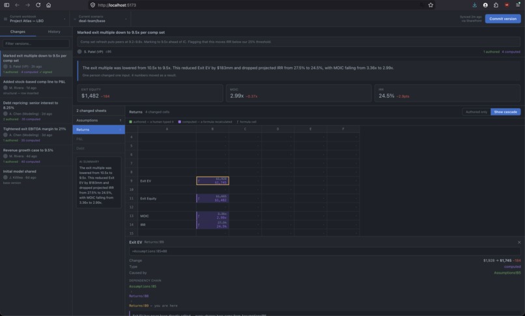
Task: Follow the 'Assumptions!B5' Caused by link
Action: 507,273
